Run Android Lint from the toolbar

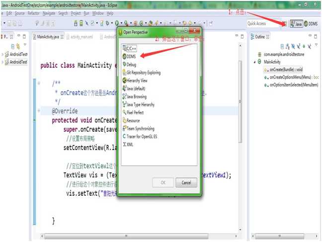[x=93, y=23]
